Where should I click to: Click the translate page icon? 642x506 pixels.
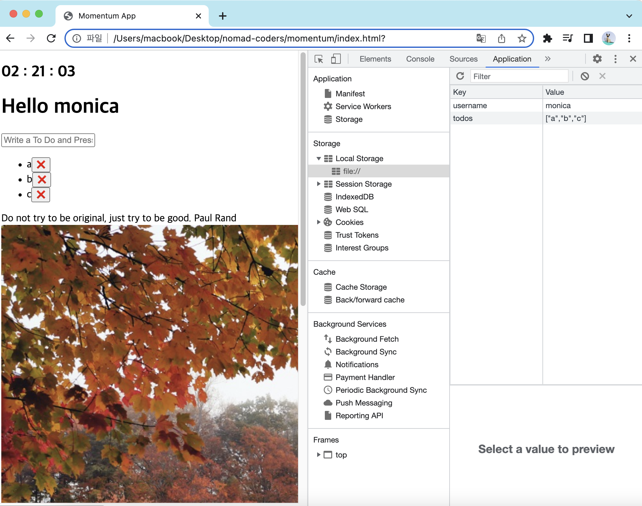pyautogui.click(x=481, y=38)
